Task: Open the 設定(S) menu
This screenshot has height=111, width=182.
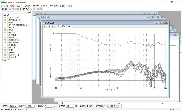Action: (63, 6)
